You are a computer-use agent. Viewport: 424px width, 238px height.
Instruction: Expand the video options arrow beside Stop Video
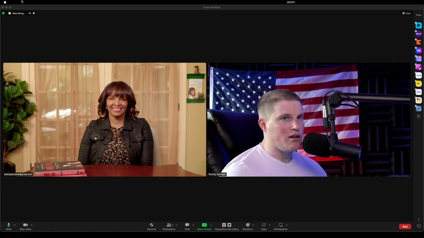[31, 225]
